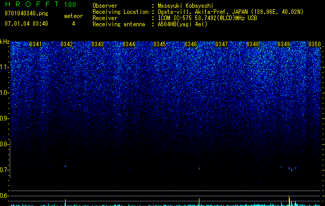This screenshot has height=206, width=325.
Task: Click the Receiving Location label
Action: (120, 12)
